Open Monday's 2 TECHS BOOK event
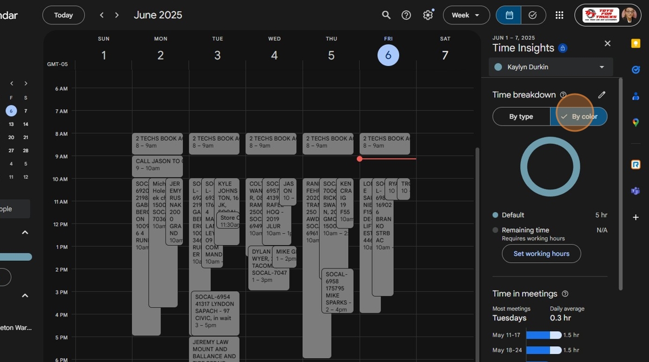The image size is (649, 362). click(157, 144)
